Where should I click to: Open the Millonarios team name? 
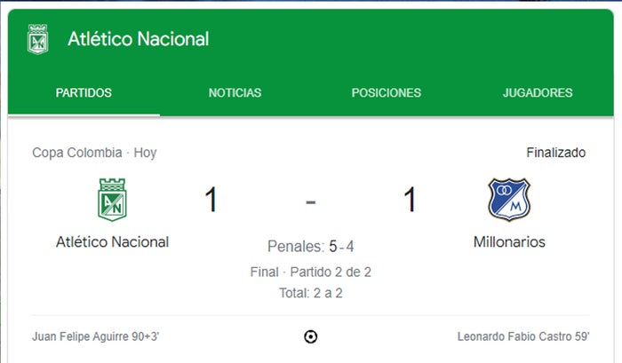click(509, 241)
